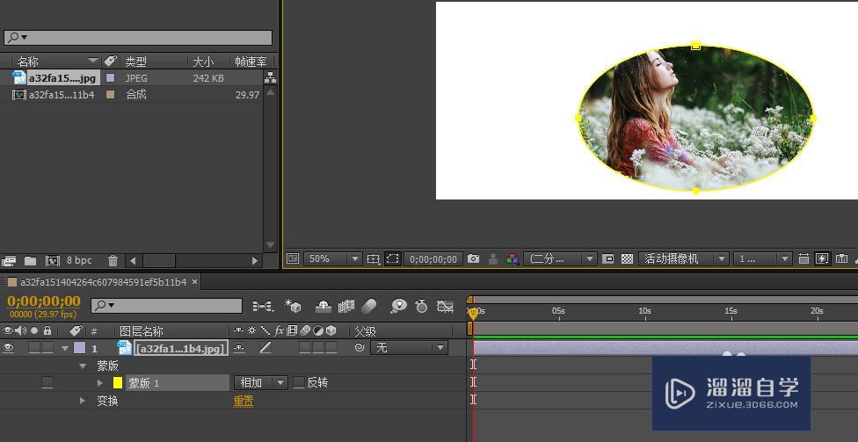Click viewer current time 0;00;00;00 button
The image size is (858, 442).
point(433,258)
